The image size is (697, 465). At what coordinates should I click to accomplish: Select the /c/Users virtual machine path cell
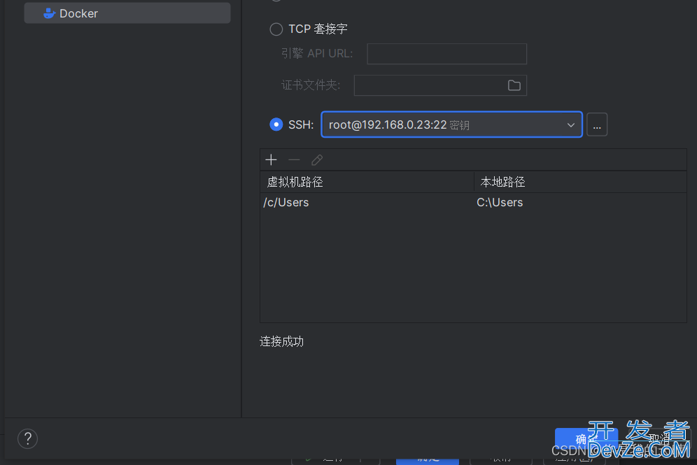click(367, 203)
